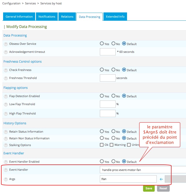Click help icon next to High Flap Threshold
This screenshot has width=186, height=194.
pyautogui.click(x=6, y=114)
